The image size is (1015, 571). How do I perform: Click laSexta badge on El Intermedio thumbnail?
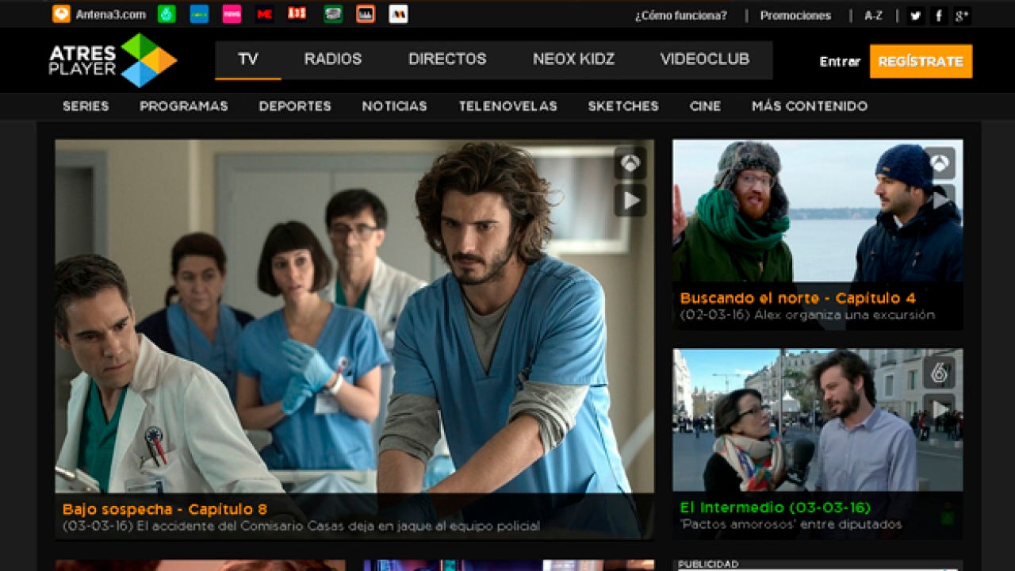coord(939,372)
